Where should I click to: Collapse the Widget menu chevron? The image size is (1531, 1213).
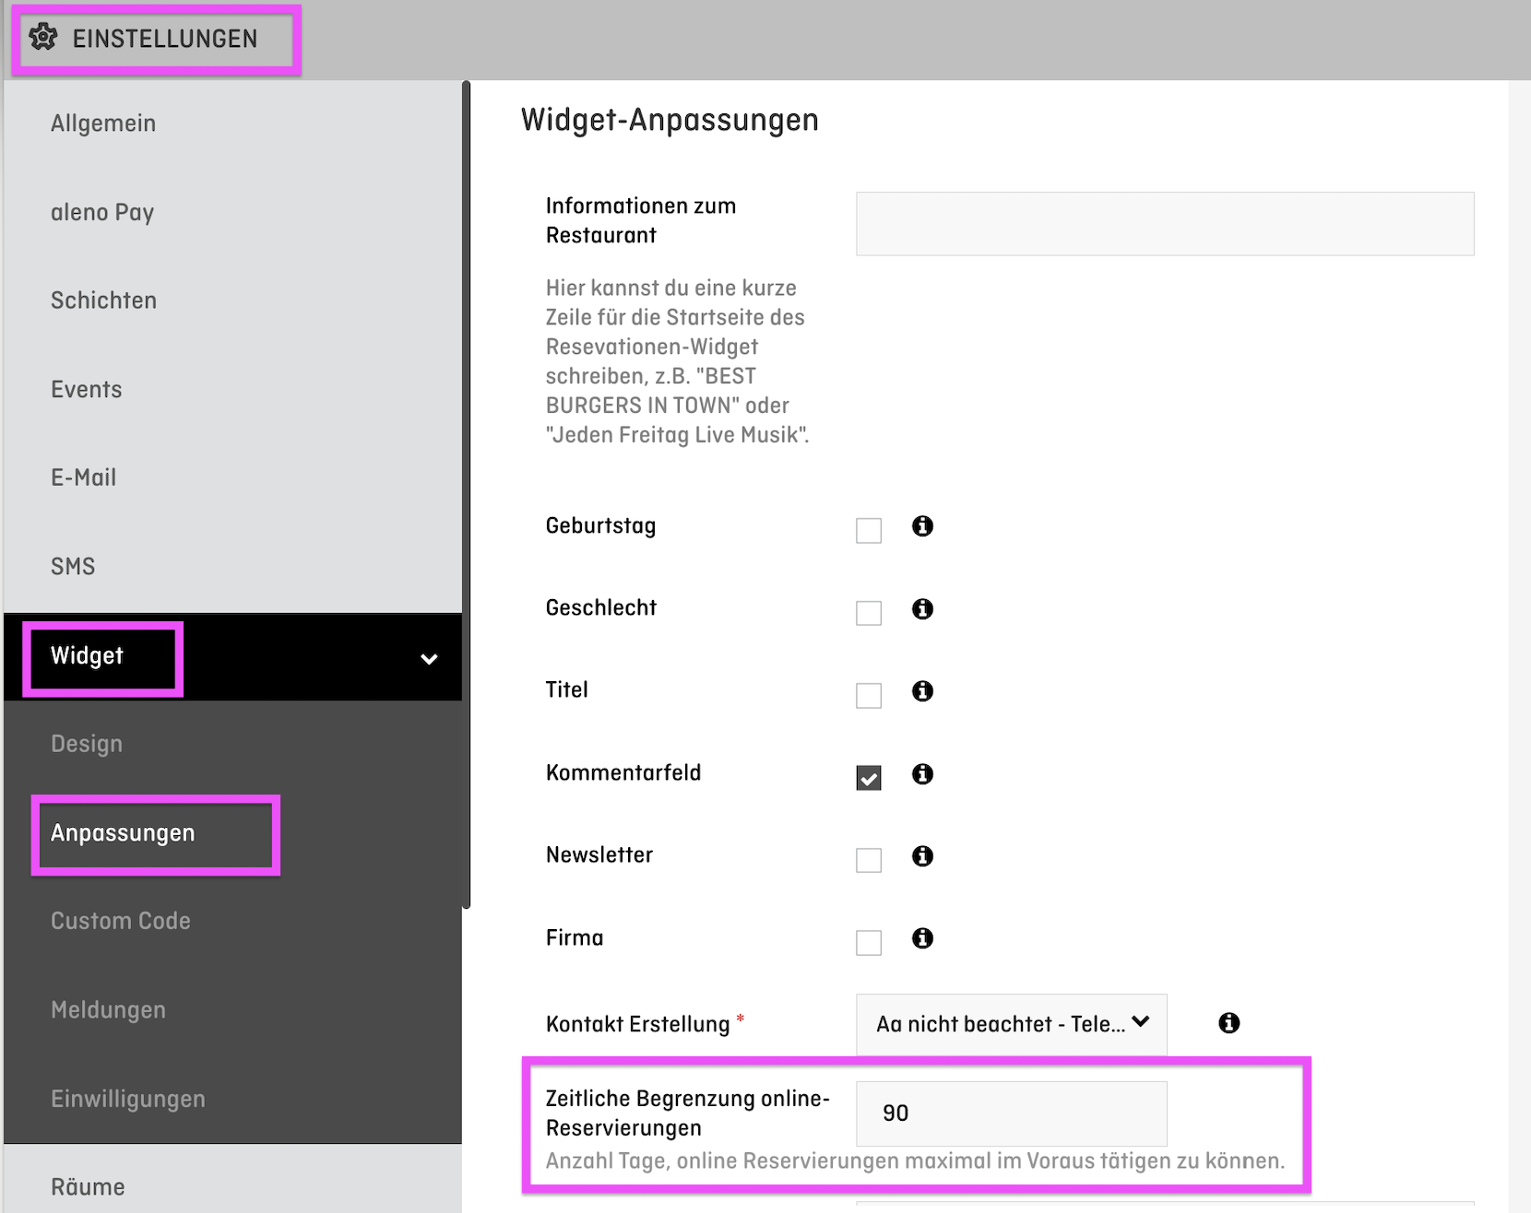coord(429,658)
